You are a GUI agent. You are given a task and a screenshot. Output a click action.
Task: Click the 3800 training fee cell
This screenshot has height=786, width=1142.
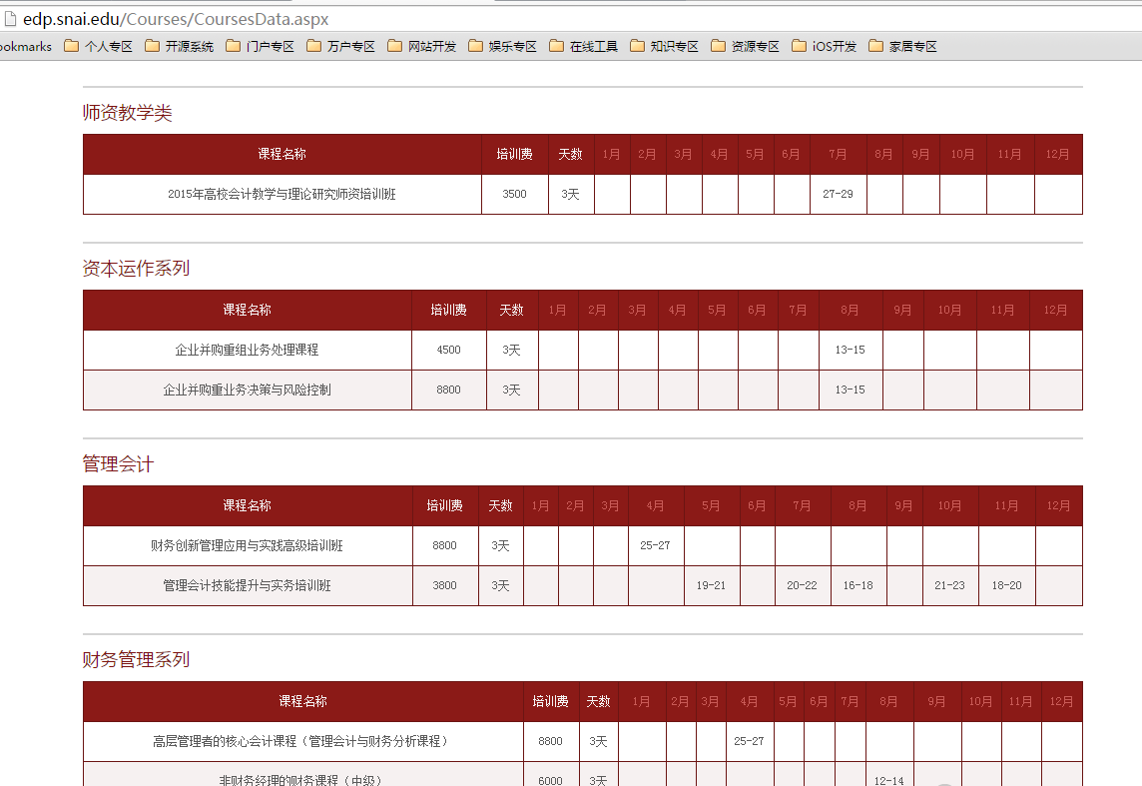coord(444,585)
